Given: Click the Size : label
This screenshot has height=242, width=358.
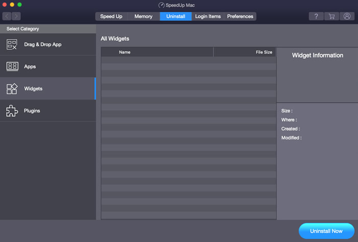Looking at the screenshot, I should (287, 111).
